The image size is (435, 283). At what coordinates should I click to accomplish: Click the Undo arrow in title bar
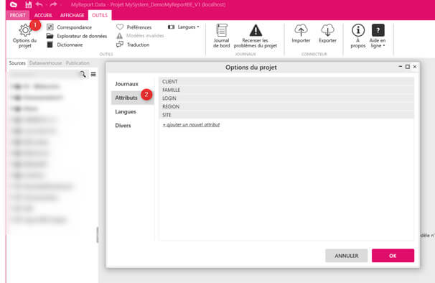[x=39, y=4]
